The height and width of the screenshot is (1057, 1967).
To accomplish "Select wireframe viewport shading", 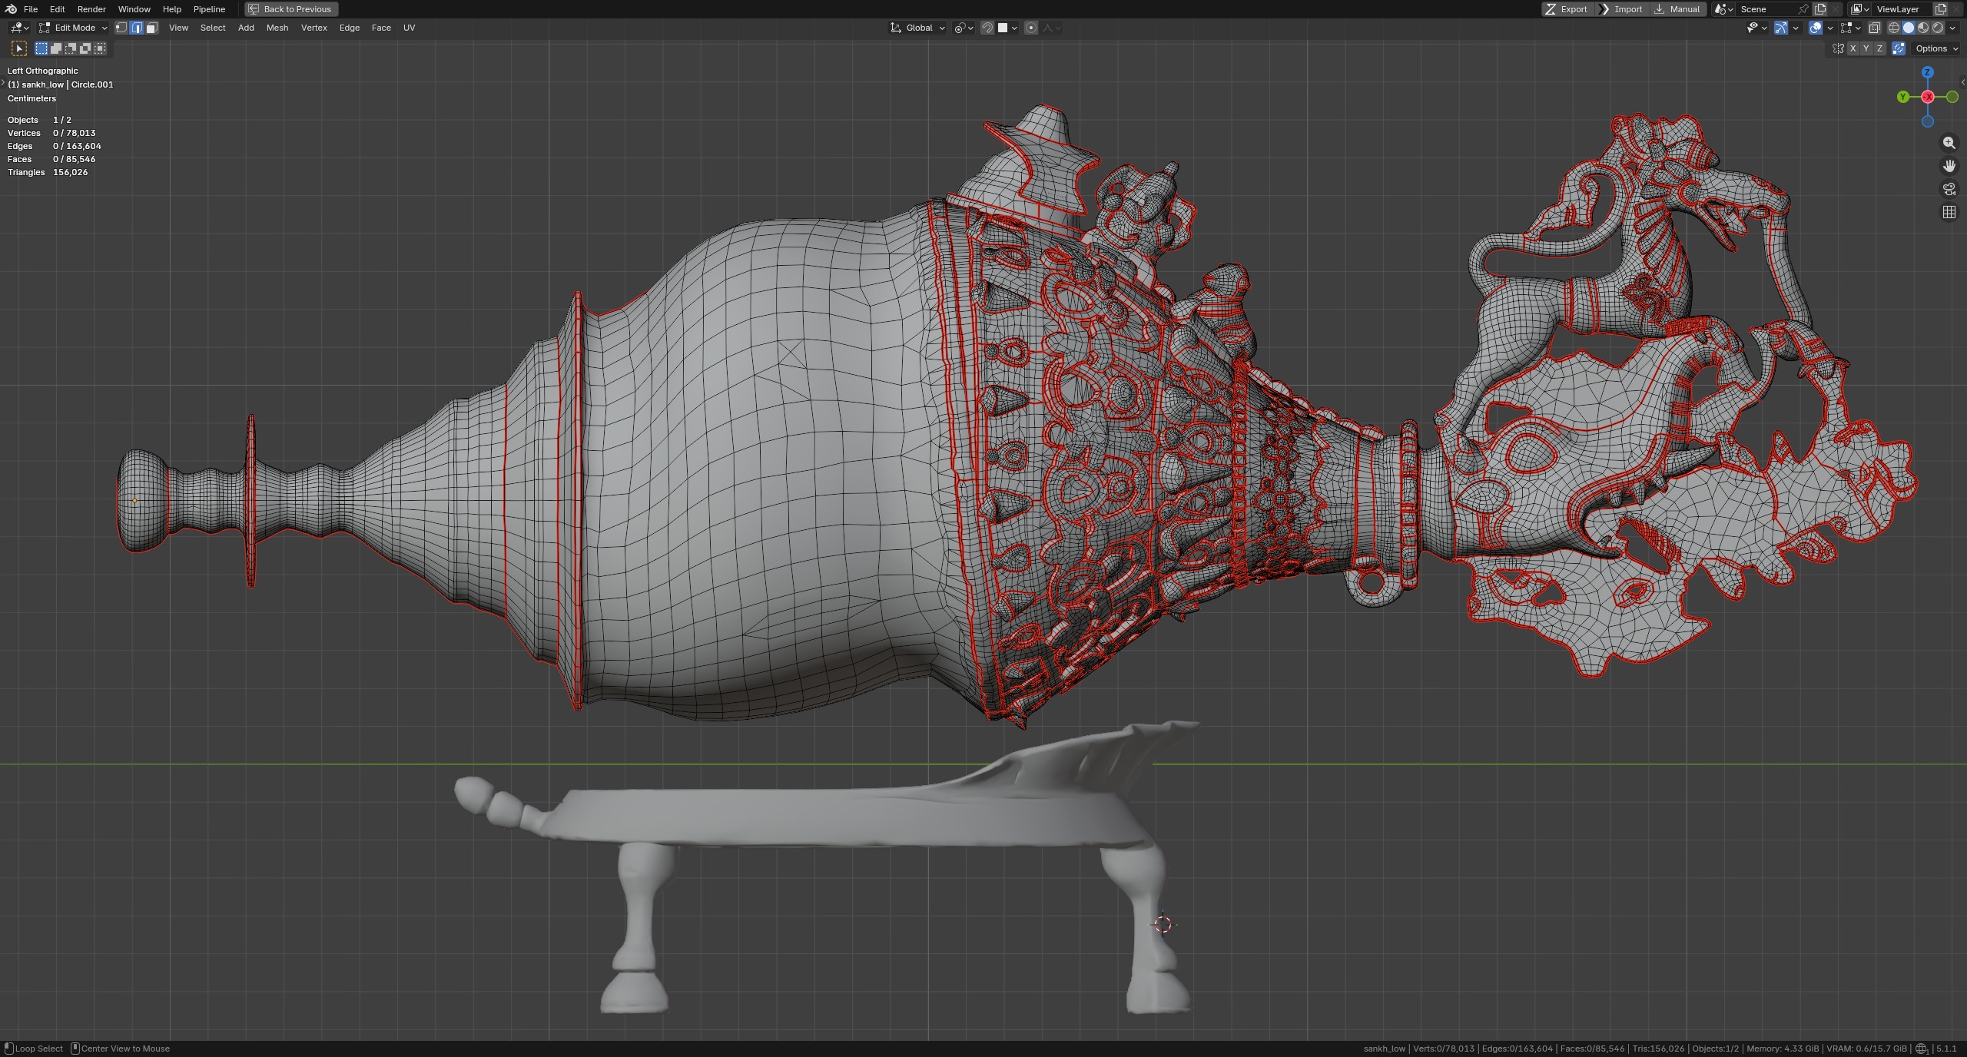I will (1894, 28).
